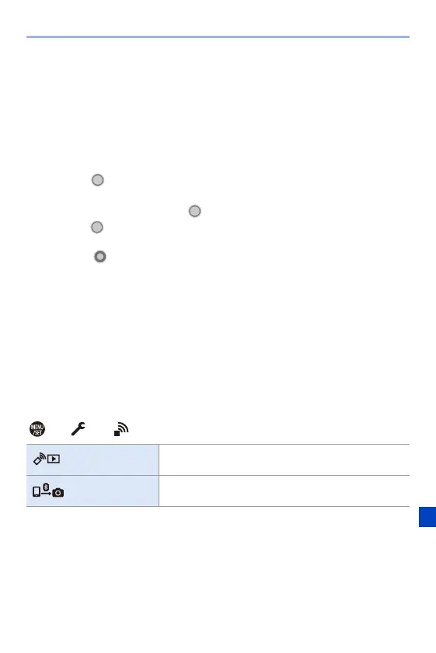Click the Bluetooth symbol above the arrow

click(46, 487)
